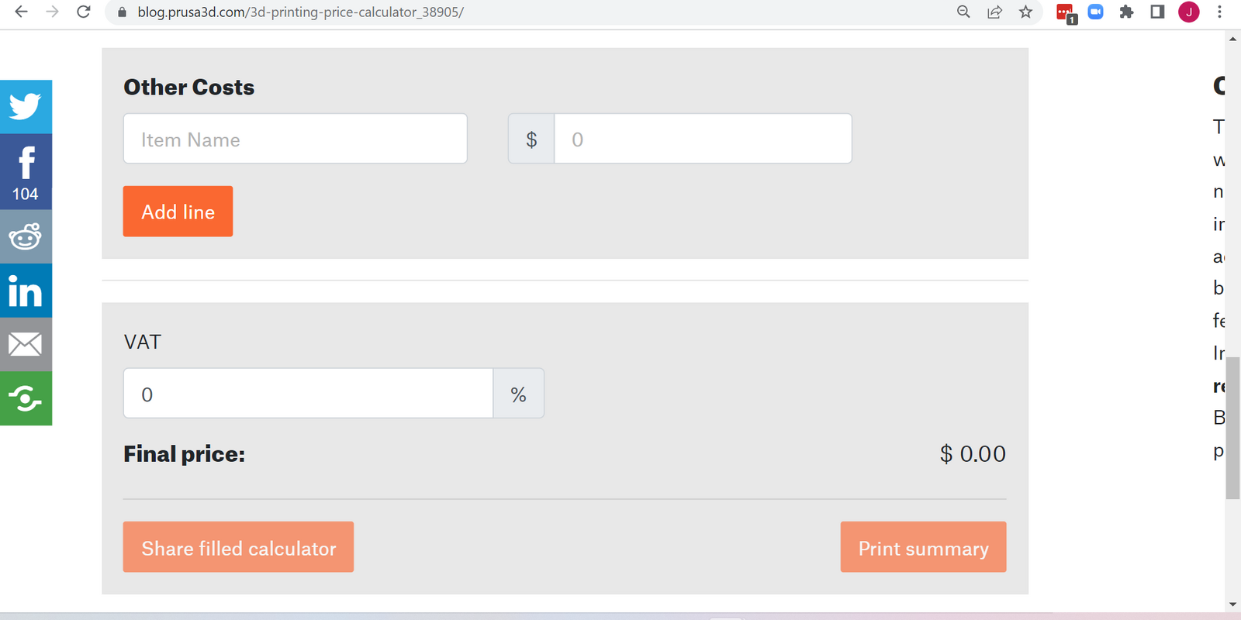This screenshot has height=620, width=1241.
Task: Share on Facebook sidebar icon
Action: point(26,172)
